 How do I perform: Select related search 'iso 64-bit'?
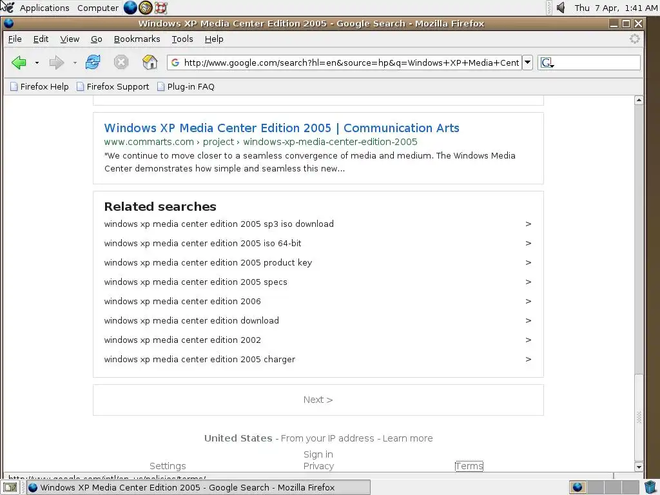pos(202,243)
